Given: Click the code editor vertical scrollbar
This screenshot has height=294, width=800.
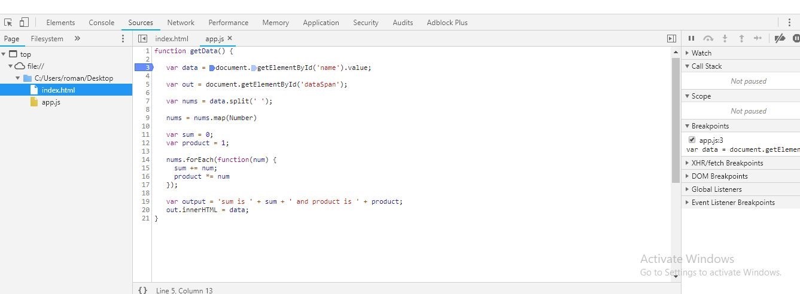Looking at the screenshot, I should coord(676,120).
